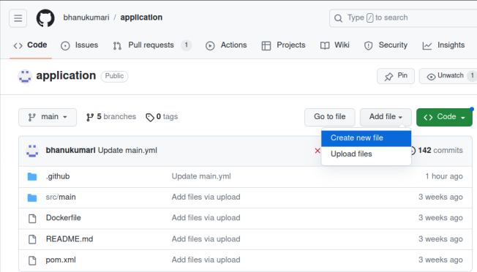This screenshot has height=272, width=477.
Task: Open the bhanukumari owner link
Action: click(86, 18)
